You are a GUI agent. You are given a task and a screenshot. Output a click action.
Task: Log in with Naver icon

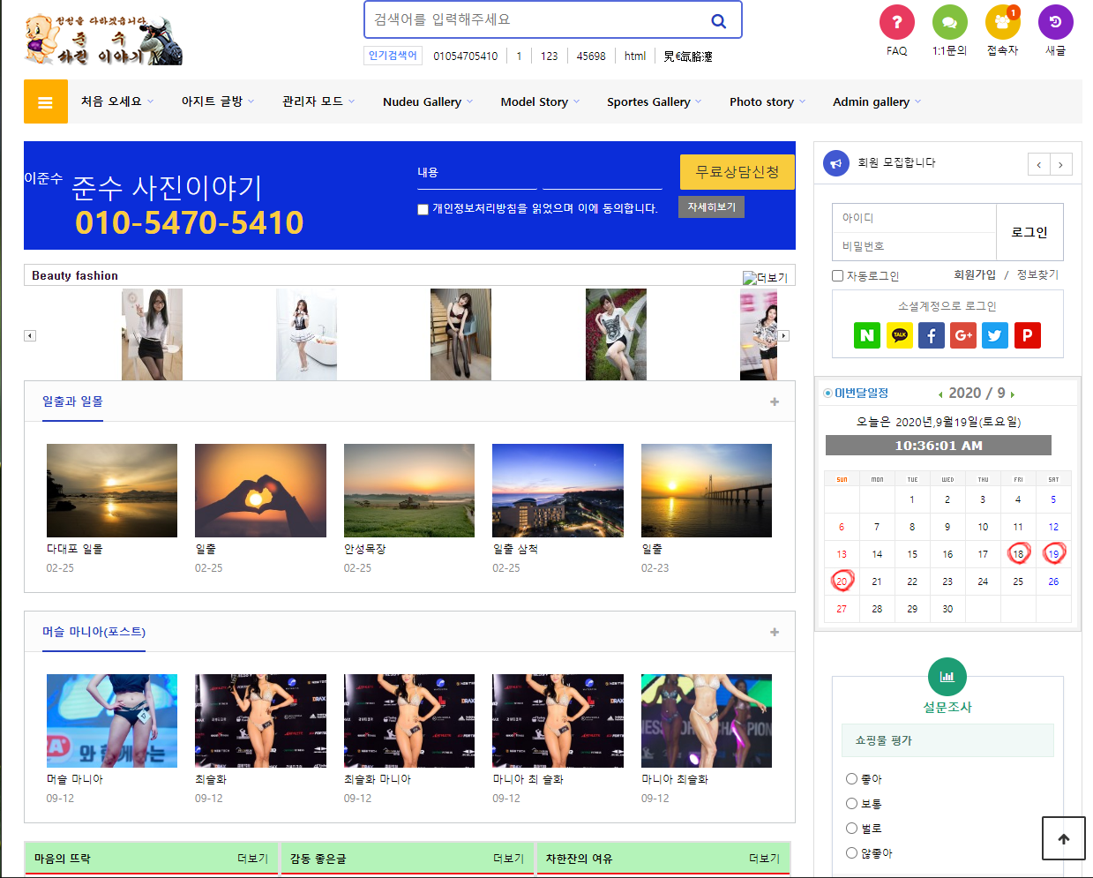click(x=867, y=335)
